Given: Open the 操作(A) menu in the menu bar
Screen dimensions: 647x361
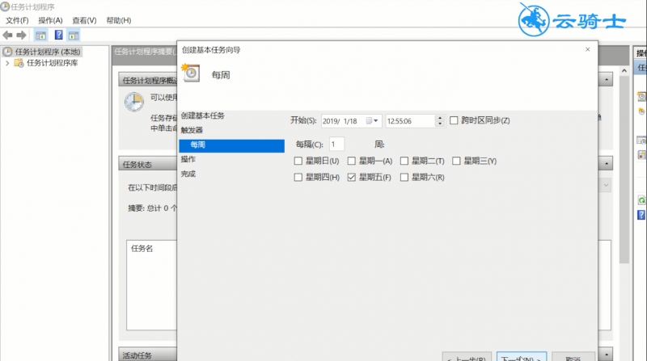Looking at the screenshot, I should click(50, 20).
